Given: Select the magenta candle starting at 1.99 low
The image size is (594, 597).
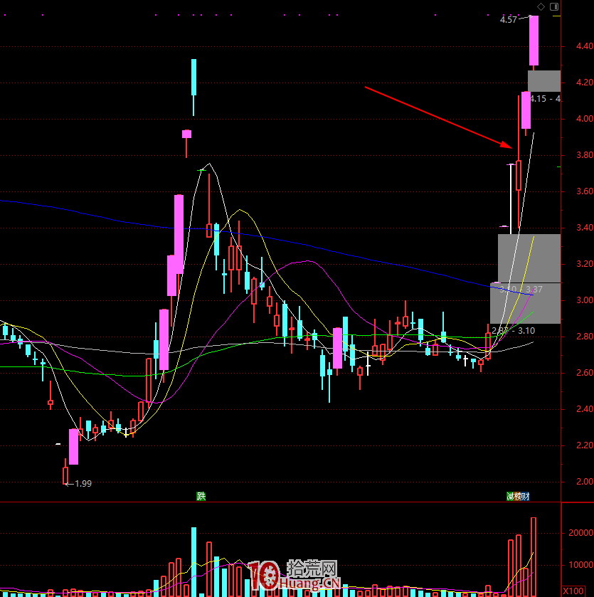Looking at the screenshot, I should tap(73, 447).
